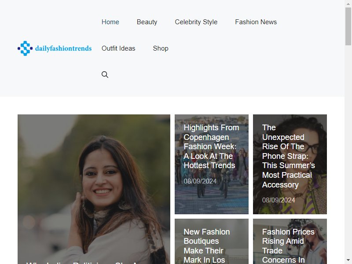Read Highlights From Copenhagen Fashion Week article

pos(211,147)
